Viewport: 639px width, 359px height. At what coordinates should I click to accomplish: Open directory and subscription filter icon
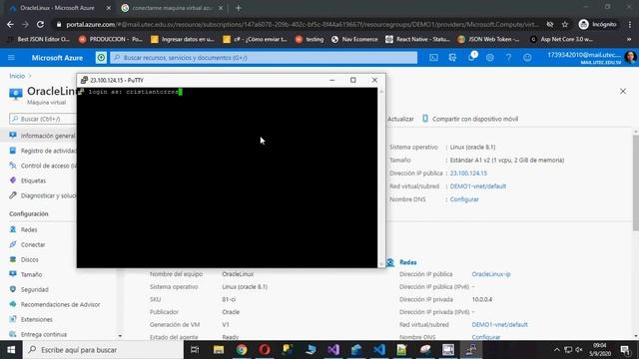(452, 58)
